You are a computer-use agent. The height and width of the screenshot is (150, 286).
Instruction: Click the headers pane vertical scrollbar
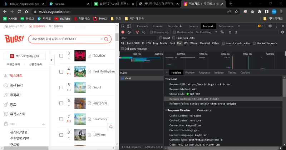pyautogui.click(x=284, y=88)
